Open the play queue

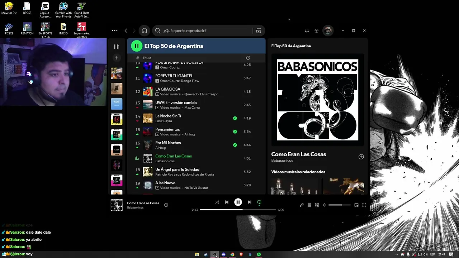[x=309, y=205]
